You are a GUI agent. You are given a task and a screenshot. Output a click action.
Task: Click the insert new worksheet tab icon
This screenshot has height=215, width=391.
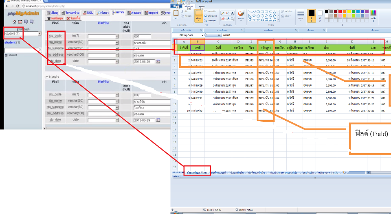(x=345, y=172)
